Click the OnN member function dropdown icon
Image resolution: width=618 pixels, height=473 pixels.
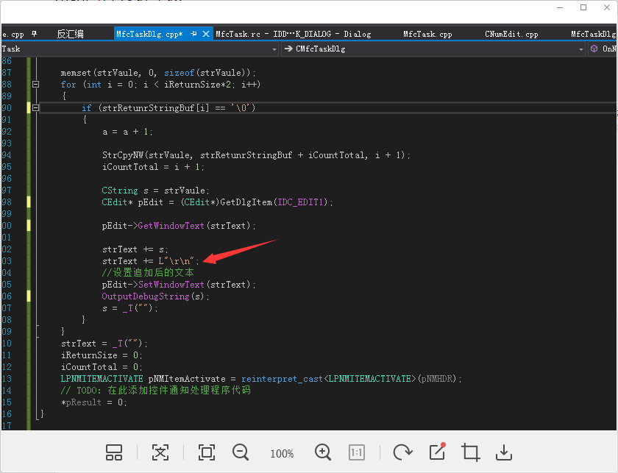(x=594, y=49)
